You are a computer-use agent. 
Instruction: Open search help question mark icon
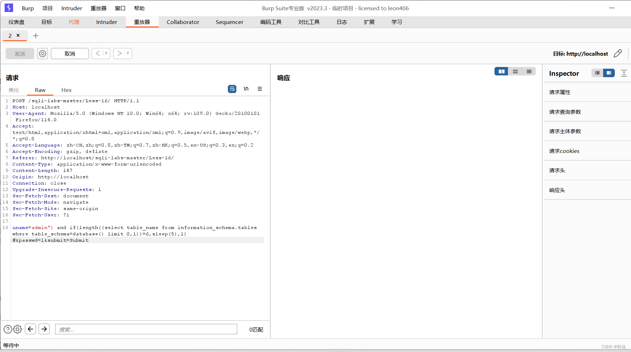[8, 329]
